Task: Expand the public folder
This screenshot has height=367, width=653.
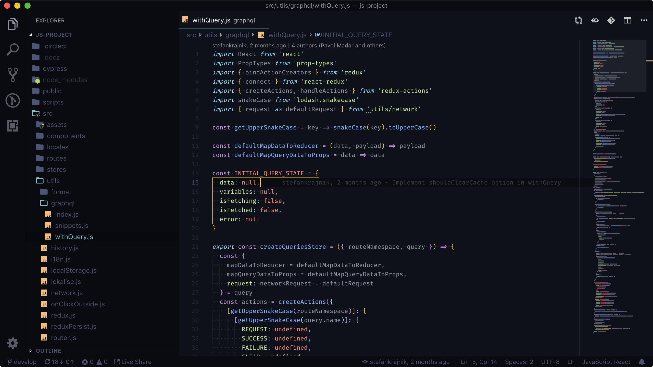Action: coord(102,91)
